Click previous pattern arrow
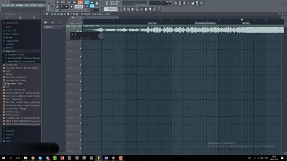The image size is (287, 161). click(x=102, y=9)
